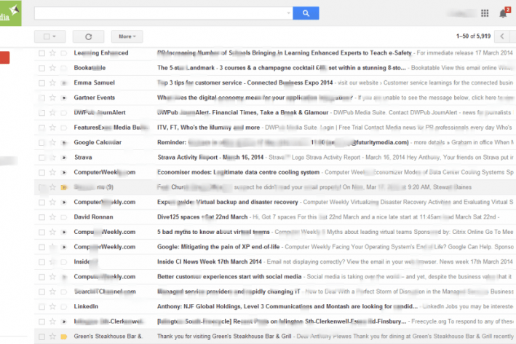Click yellow importance marker on Green's Steakhouse email
516x344 pixels.
coord(64,337)
